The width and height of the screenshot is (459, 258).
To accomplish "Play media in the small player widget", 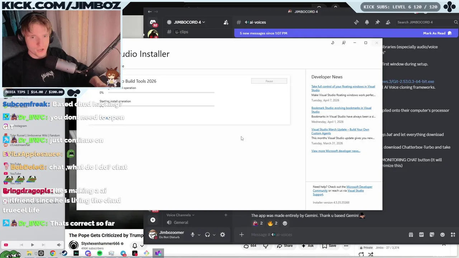I will click(x=32, y=245).
